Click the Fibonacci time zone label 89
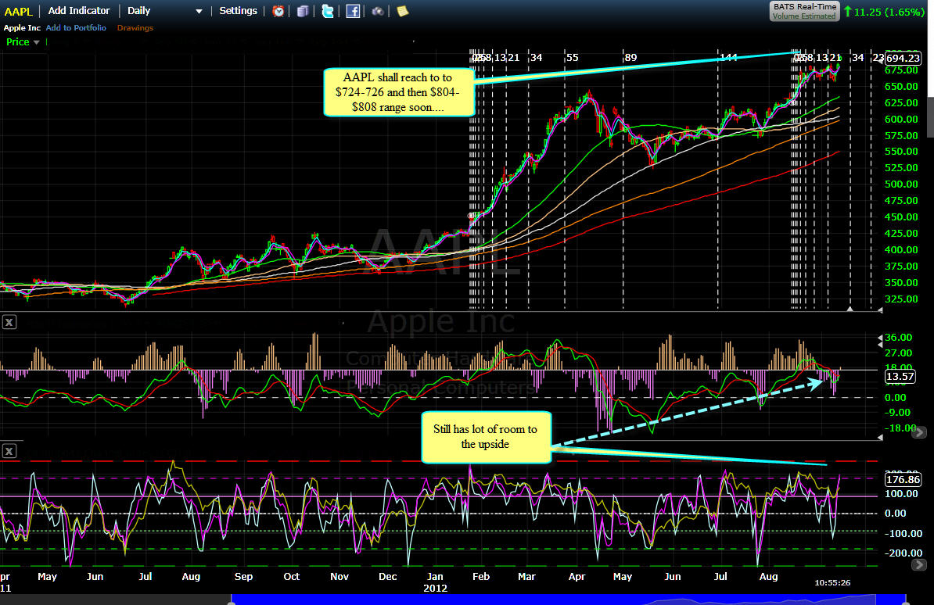 [630, 58]
